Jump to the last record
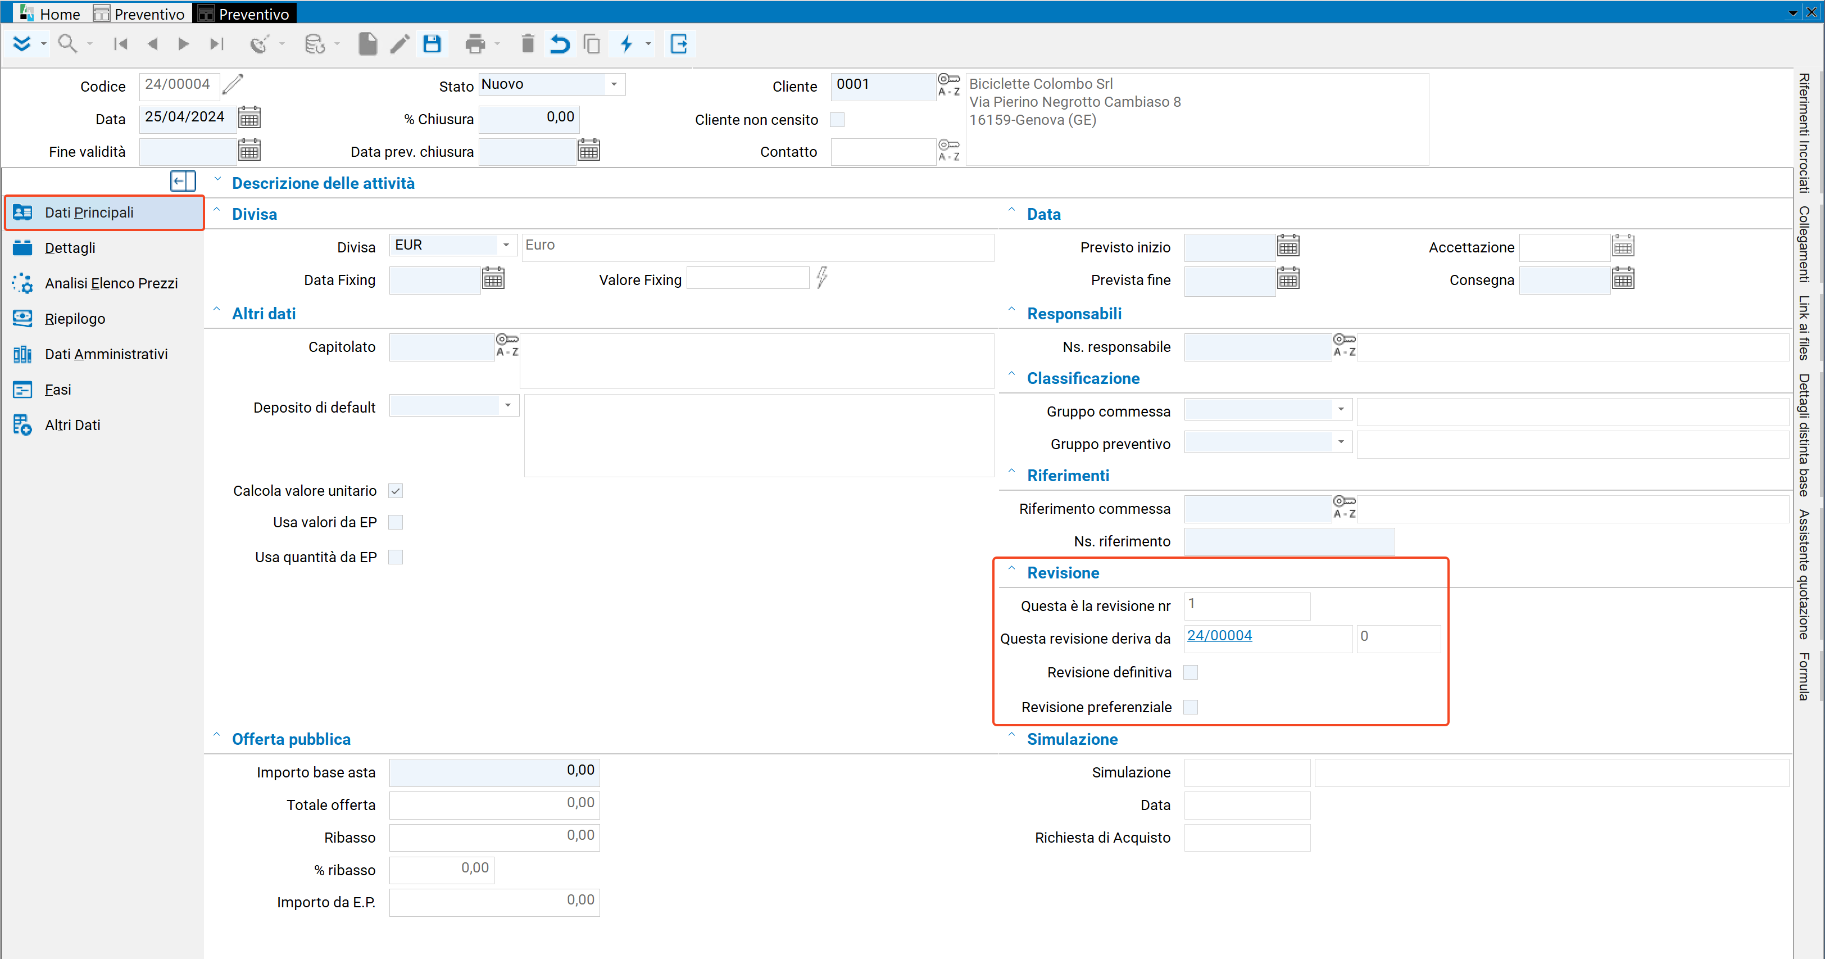Screen dimensions: 1825x959 pos(217,44)
